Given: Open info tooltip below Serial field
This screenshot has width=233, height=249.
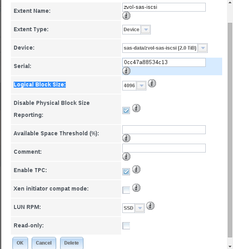Looking at the screenshot, I should (126, 71).
